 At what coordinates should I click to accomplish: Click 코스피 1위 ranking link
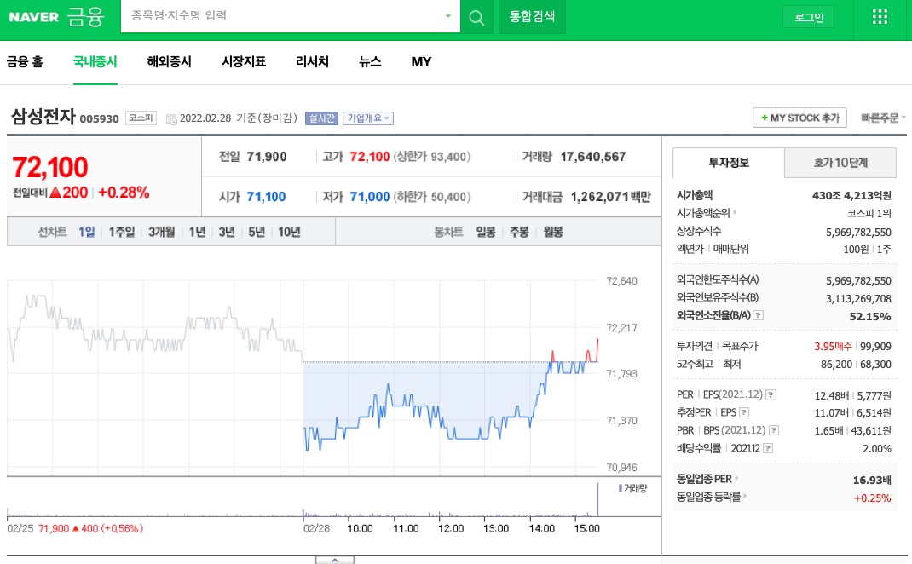click(x=869, y=213)
